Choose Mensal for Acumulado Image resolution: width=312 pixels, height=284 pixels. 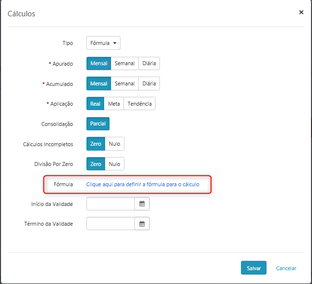pyautogui.click(x=99, y=83)
